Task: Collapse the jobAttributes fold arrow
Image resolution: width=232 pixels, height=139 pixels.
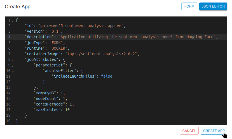Action: point(13,60)
